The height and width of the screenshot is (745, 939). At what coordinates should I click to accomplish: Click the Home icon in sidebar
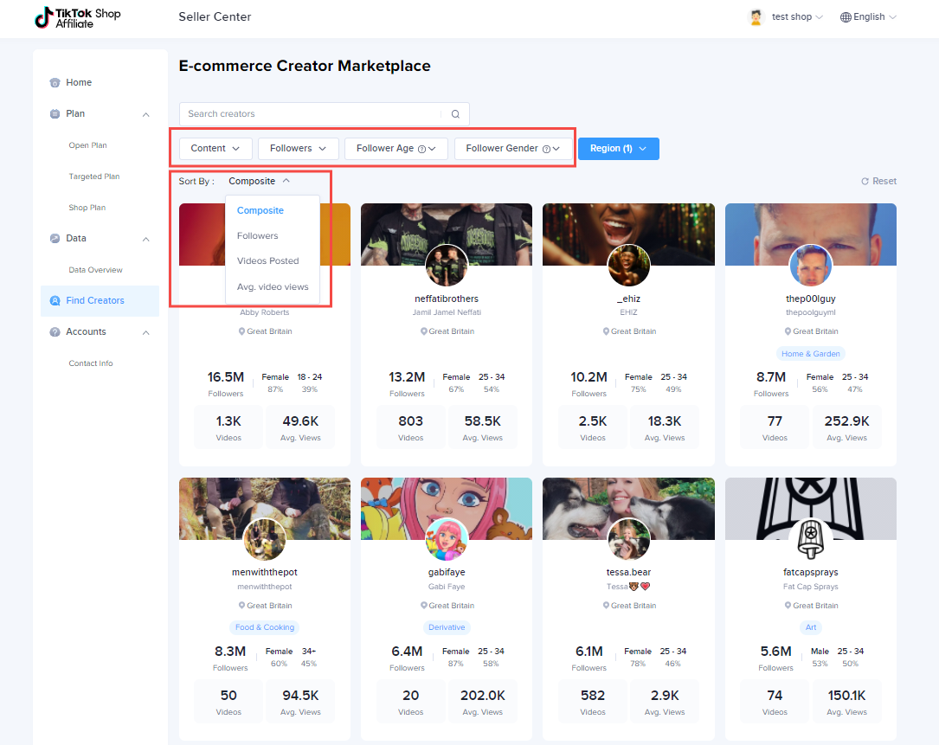pyautogui.click(x=55, y=83)
